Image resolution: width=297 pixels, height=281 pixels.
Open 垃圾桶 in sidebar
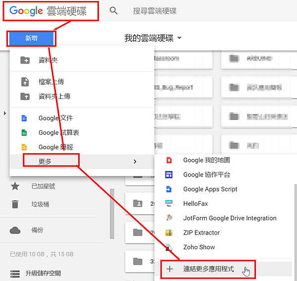[x=40, y=204]
